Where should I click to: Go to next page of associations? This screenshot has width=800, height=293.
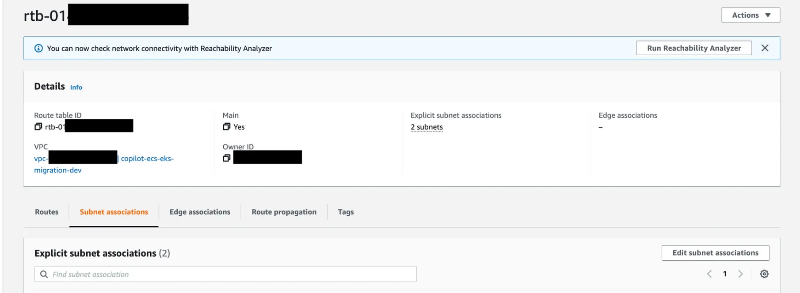tap(741, 274)
